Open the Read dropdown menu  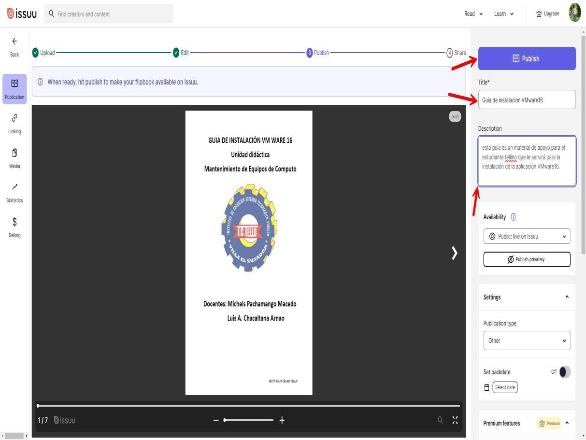[474, 14]
